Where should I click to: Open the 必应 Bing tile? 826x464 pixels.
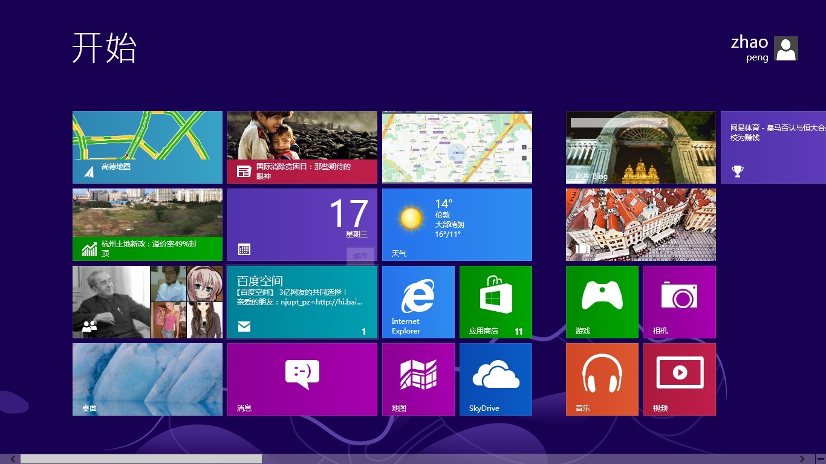pos(640,147)
